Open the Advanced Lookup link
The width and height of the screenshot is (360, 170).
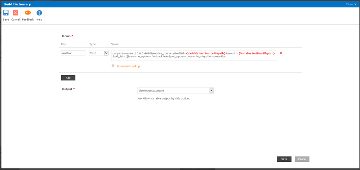tap(128, 66)
